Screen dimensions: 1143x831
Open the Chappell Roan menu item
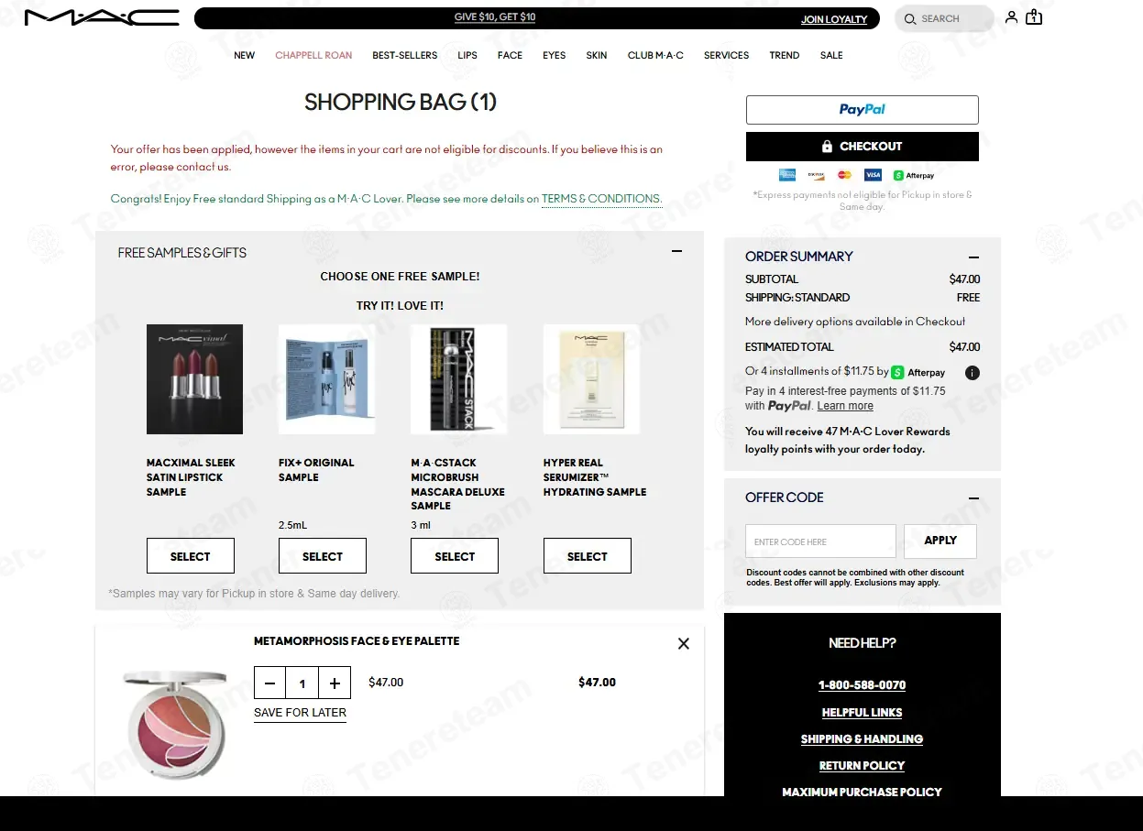tap(313, 56)
